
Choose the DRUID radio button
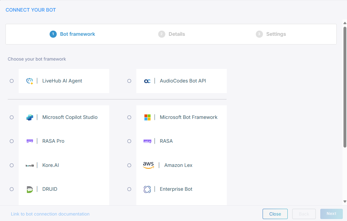pos(12,189)
